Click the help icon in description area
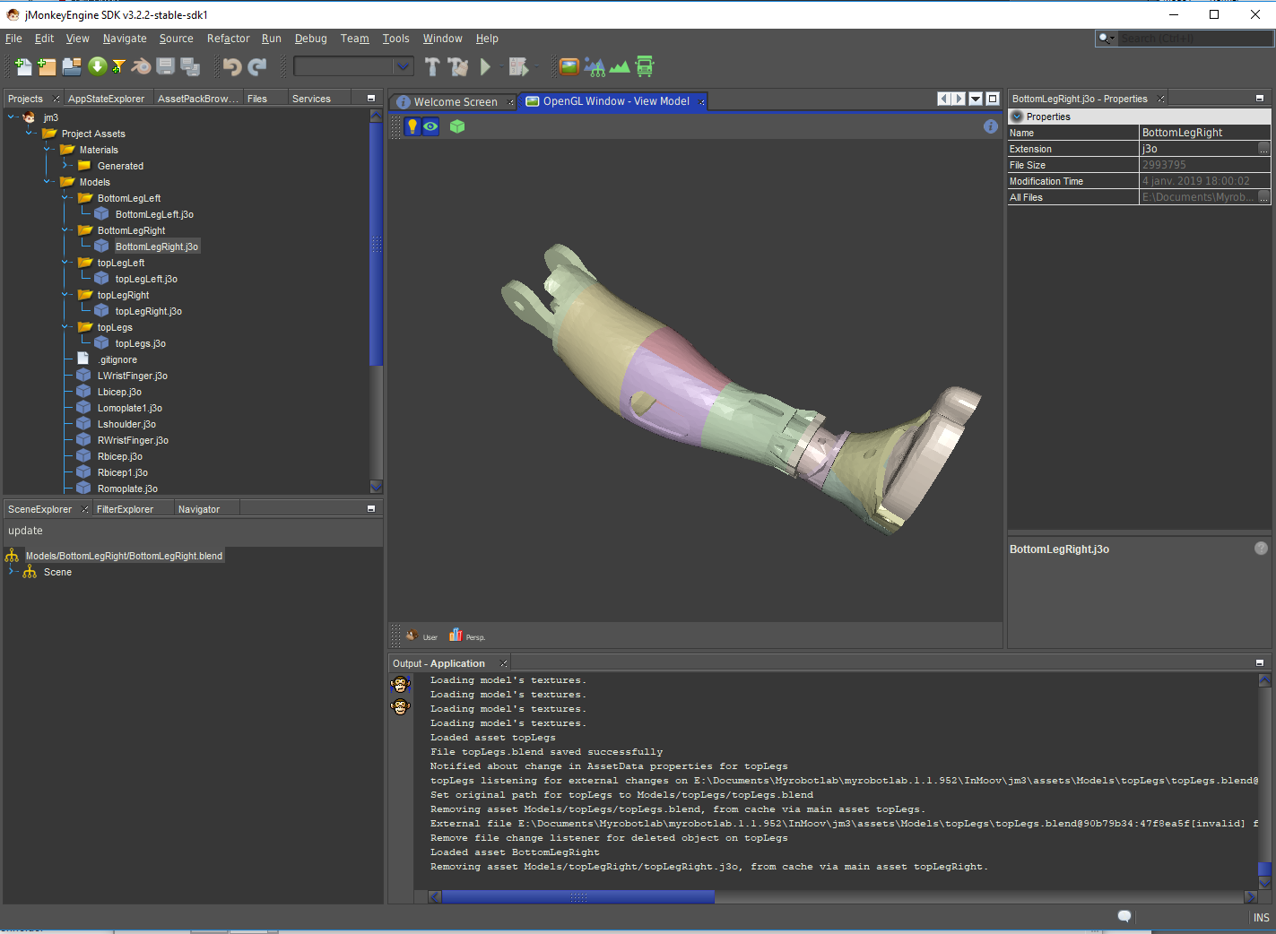Viewport: 1276px width, 934px height. [x=1261, y=549]
